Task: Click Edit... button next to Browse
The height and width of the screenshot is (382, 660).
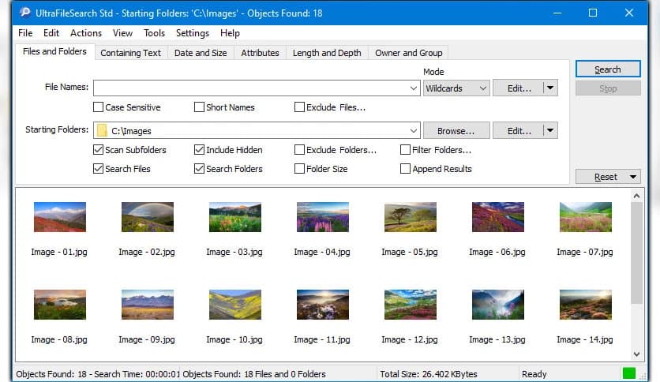Action: pyautogui.click(x=519, y=131)
